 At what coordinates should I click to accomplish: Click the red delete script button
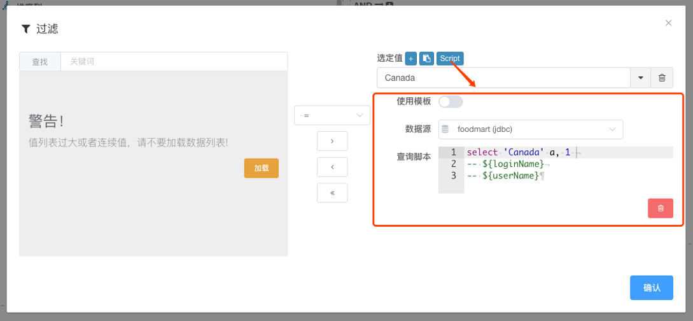coord(661,208)
